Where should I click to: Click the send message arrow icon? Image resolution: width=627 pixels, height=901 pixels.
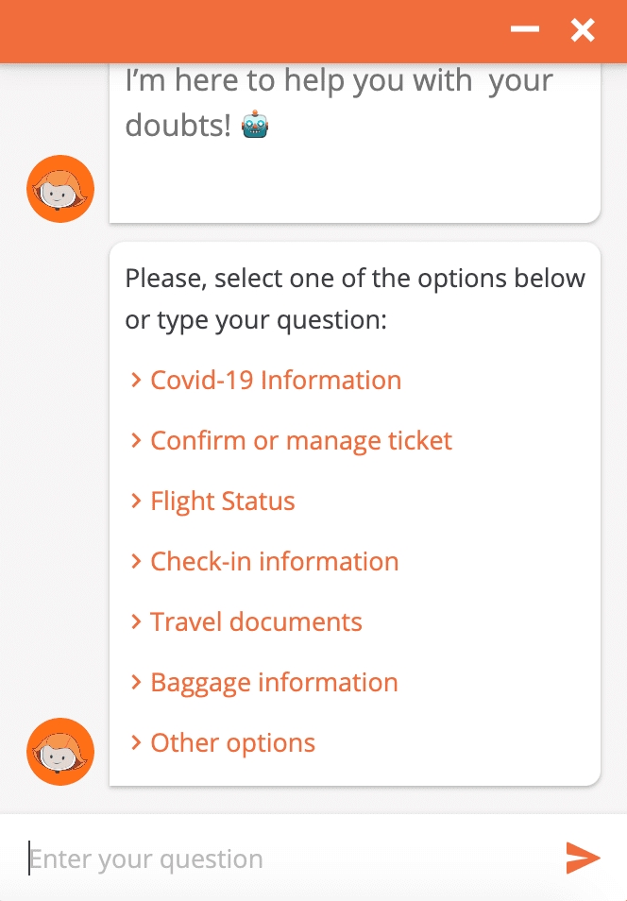tap(584, 858)
